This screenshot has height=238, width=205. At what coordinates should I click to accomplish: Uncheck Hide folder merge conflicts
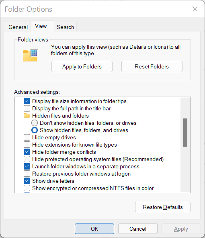(x=27, y=152)
